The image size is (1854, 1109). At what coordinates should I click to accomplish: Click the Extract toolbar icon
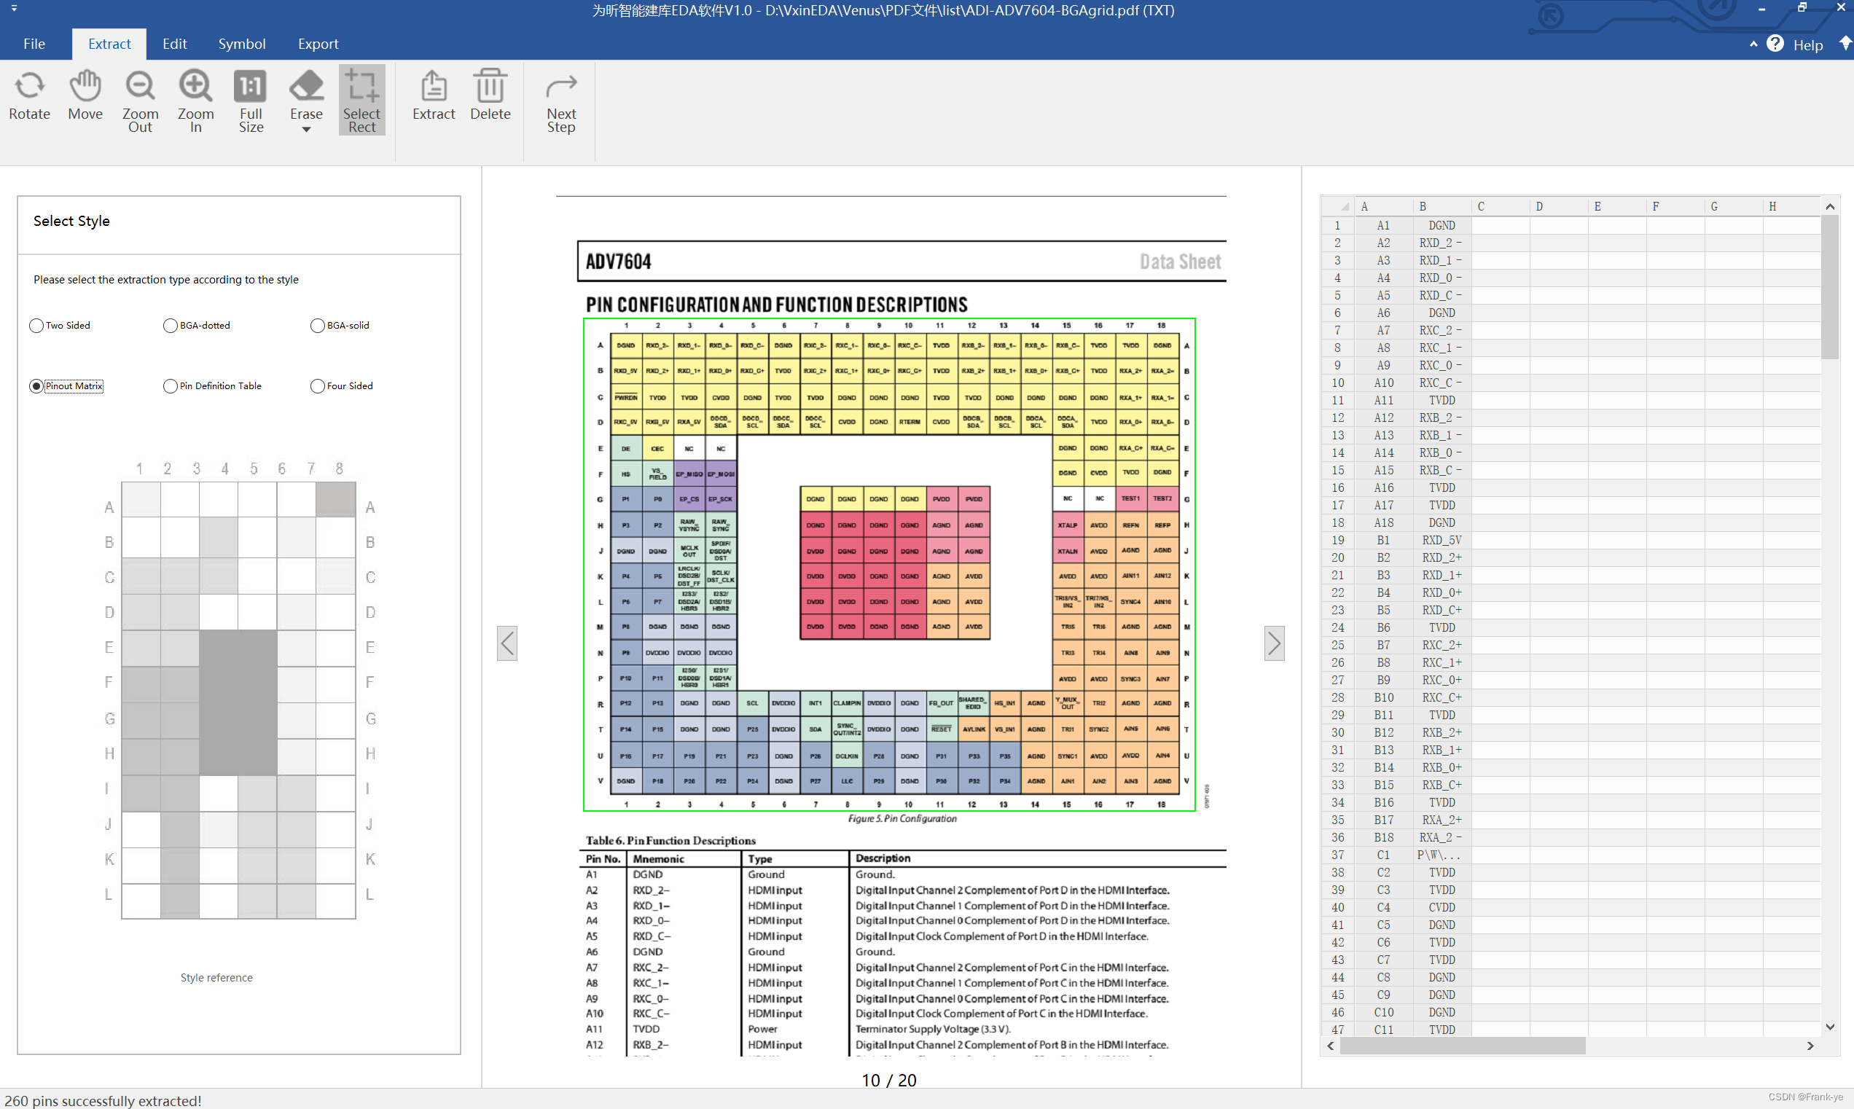coord(434,87)
